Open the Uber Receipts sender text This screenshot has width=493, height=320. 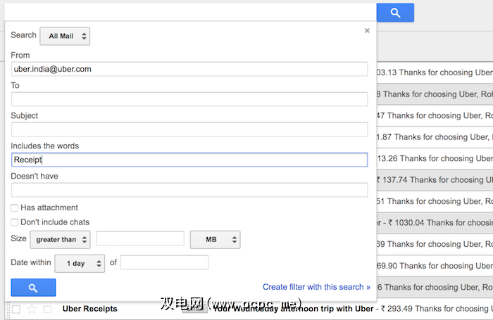(89, 309)
